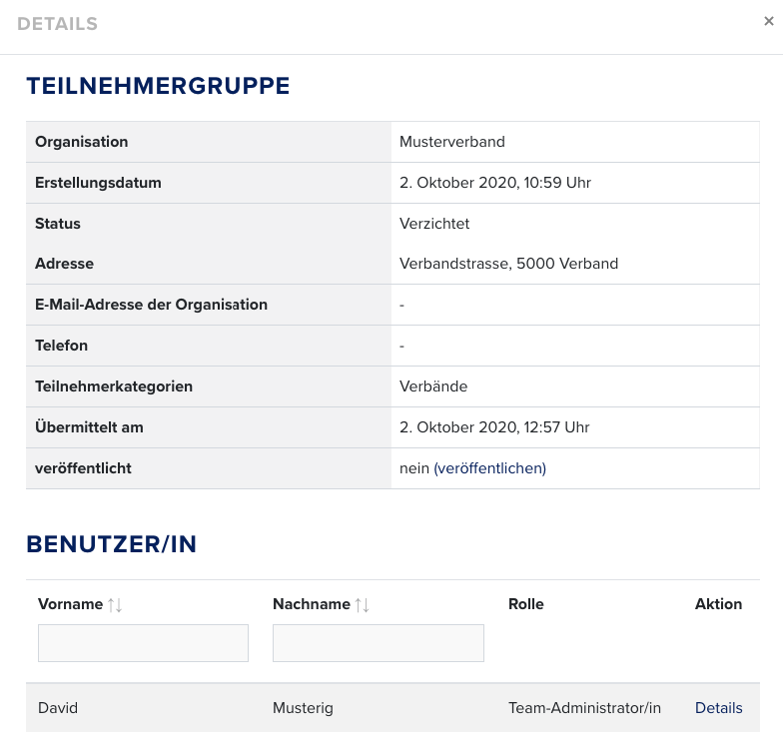This screenshot has height=756, width=783.
Task: Click the Übermittelt am date value
Action: coord(494,426)
